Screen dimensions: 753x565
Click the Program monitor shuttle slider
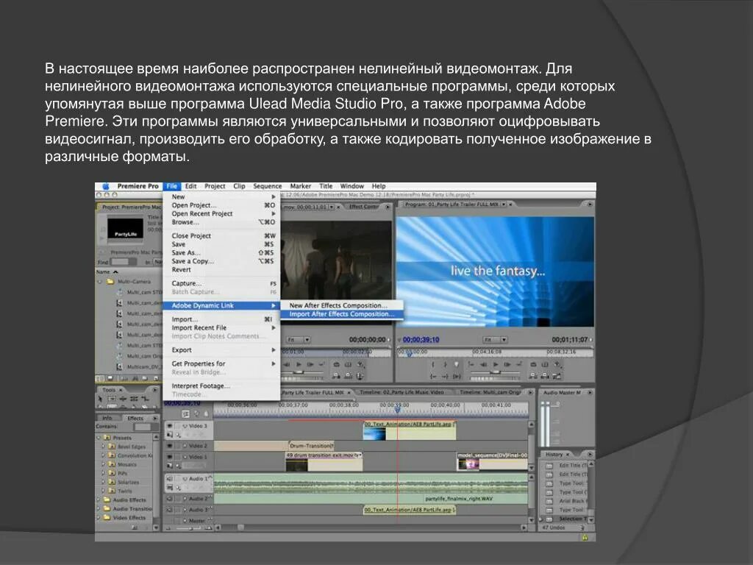tap(495, 372)
